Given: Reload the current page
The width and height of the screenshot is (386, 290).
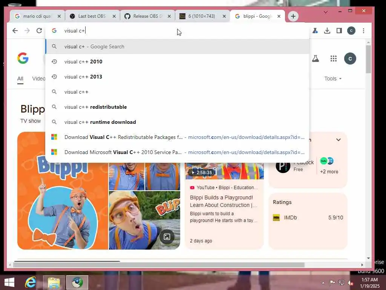Looking at the screenshot, I should (39, 31).
